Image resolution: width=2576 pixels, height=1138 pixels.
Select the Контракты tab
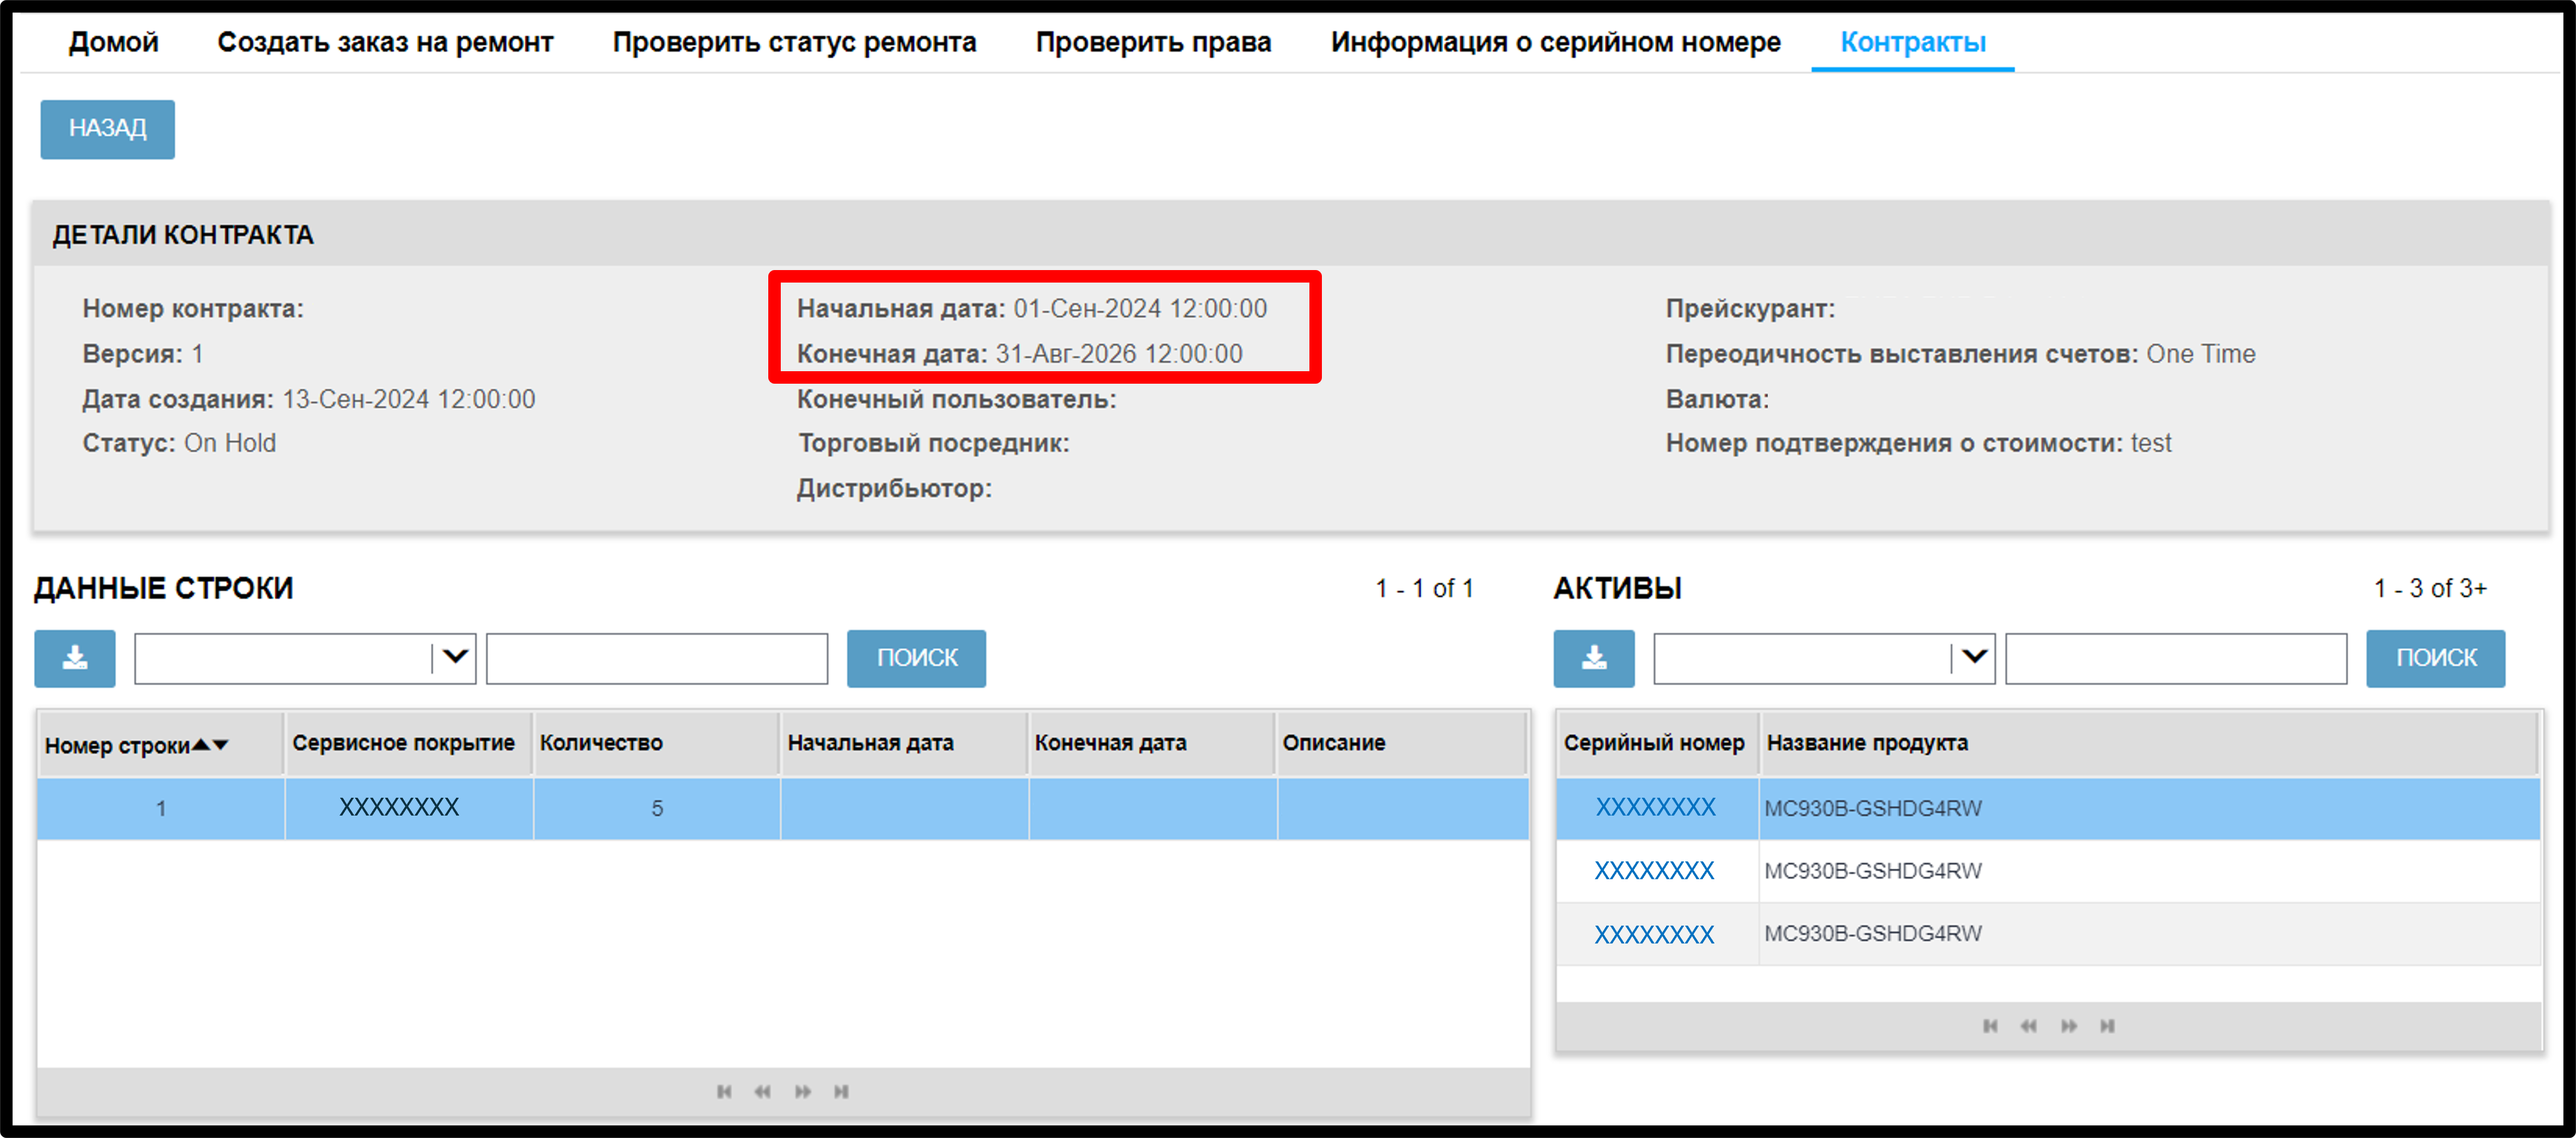[x=1913, y=42]
